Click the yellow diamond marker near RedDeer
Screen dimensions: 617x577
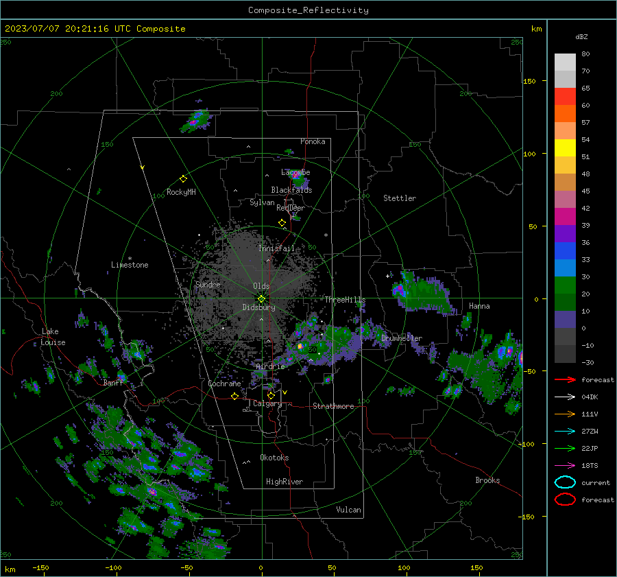point(282,223)
